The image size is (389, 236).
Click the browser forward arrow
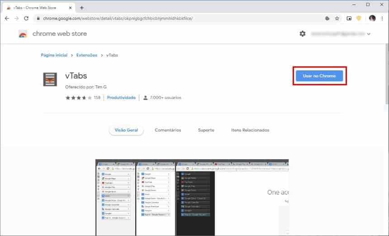point(16,19)
